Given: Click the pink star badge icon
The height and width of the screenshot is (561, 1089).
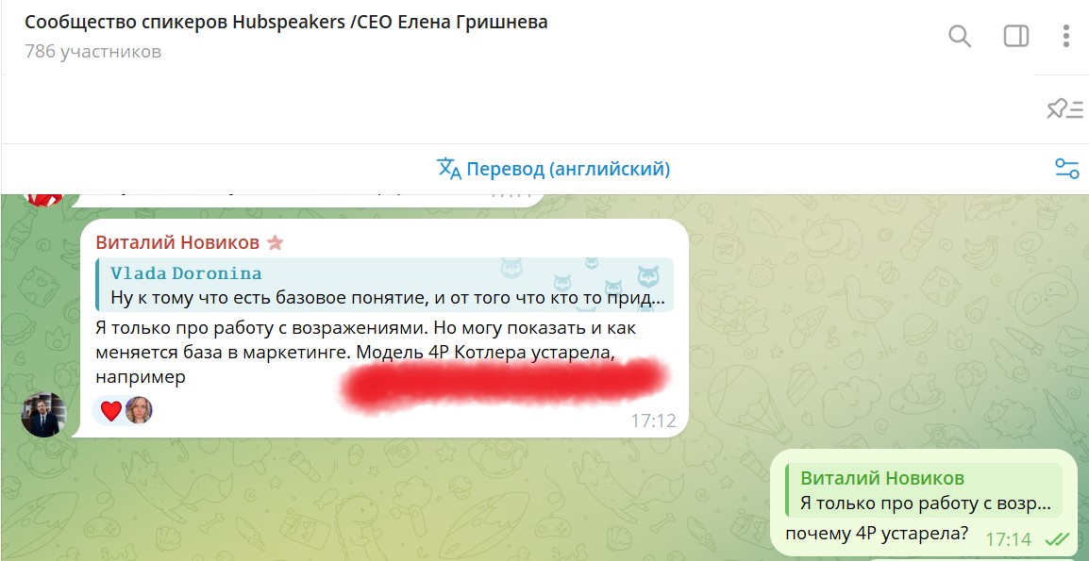Looking at the screenshot, I should 276,242.
